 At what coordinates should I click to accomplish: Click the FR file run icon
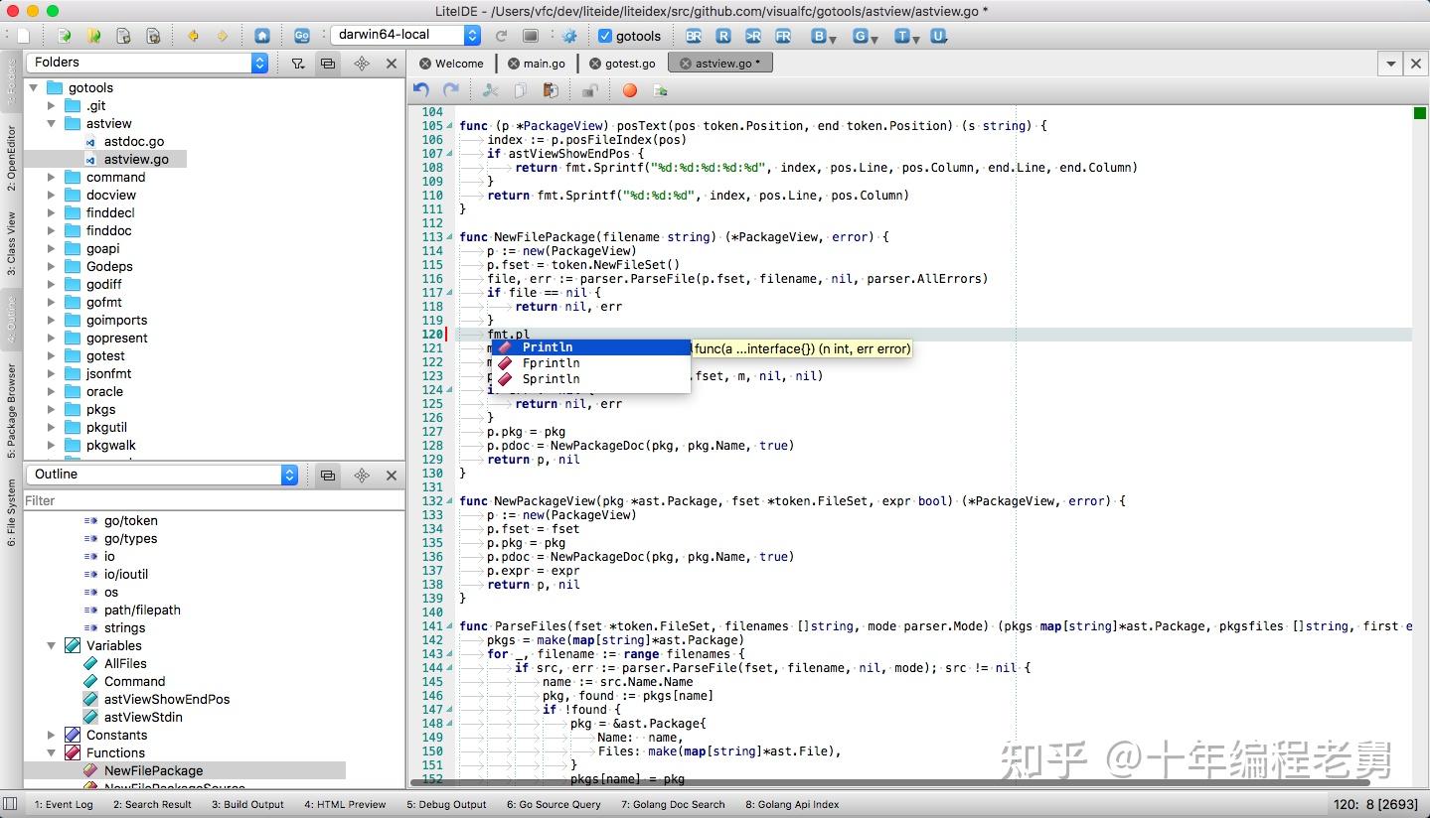tap(783, 36)
